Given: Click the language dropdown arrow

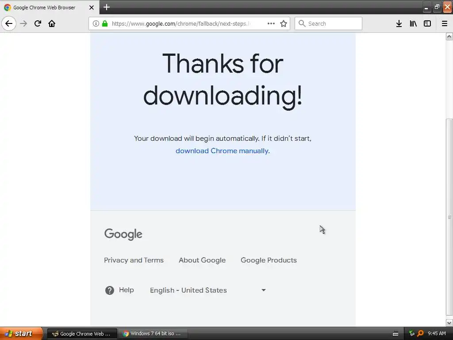Looking at the screenshot, I should 264,290.
